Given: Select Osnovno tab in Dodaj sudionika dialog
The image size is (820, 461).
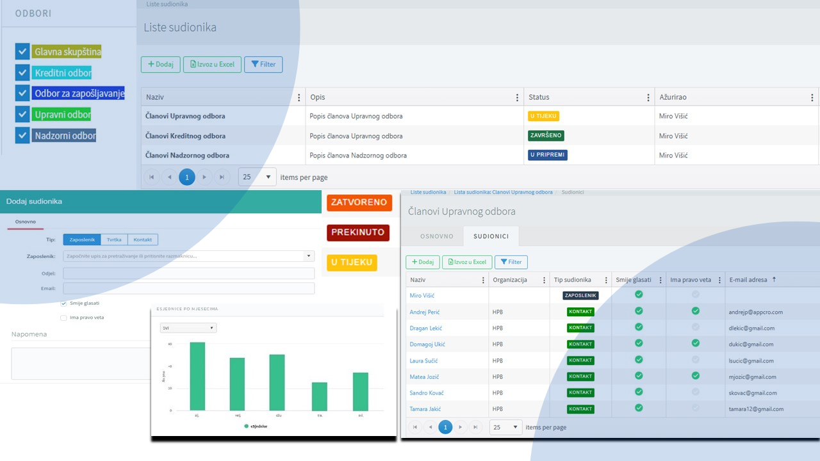Looking at the screenshot, I should pyautogui.click(x=26, y=222).
